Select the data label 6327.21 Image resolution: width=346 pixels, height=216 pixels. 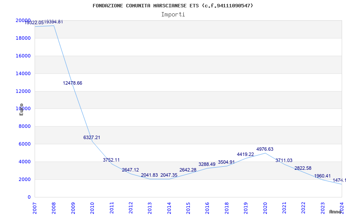(92, 137)
